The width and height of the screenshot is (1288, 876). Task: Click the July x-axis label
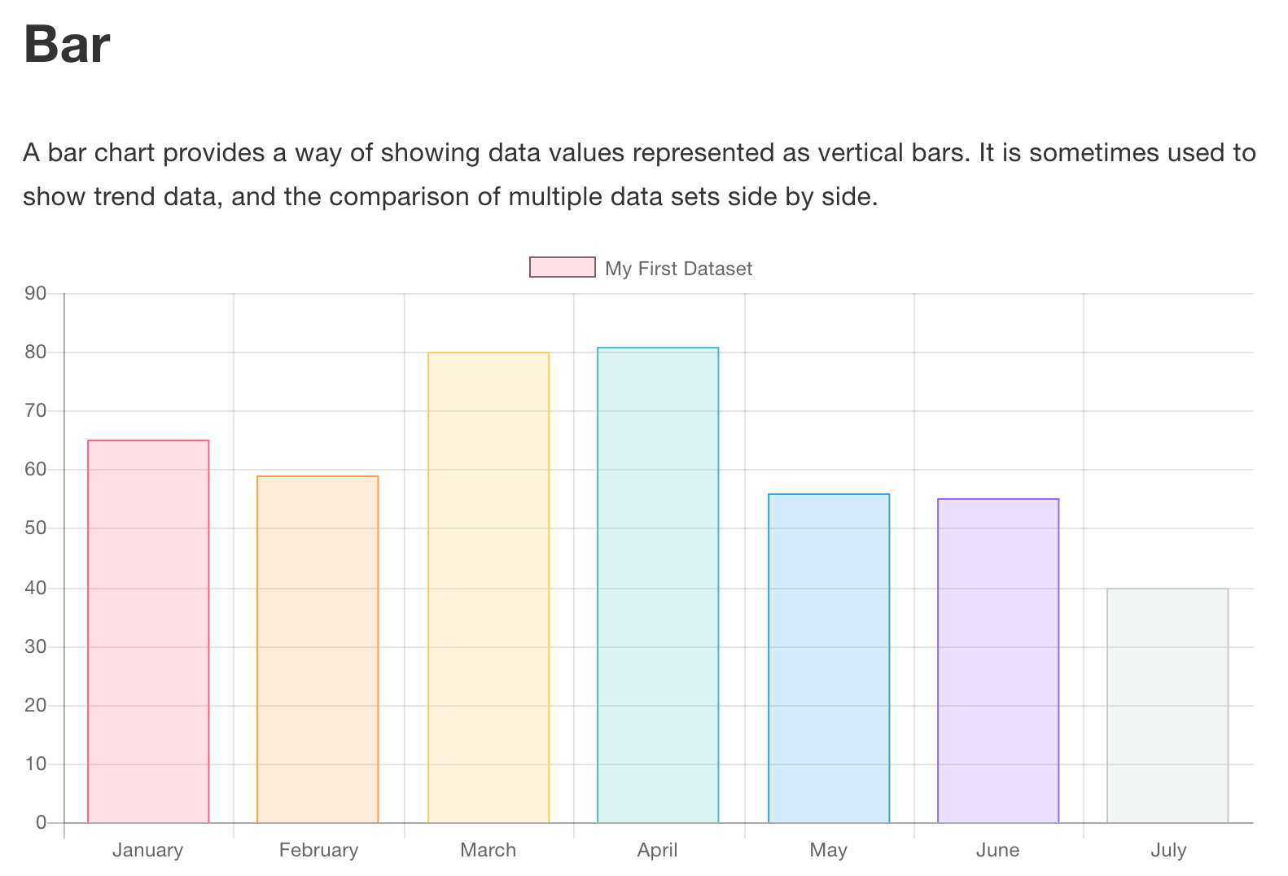1168,850
